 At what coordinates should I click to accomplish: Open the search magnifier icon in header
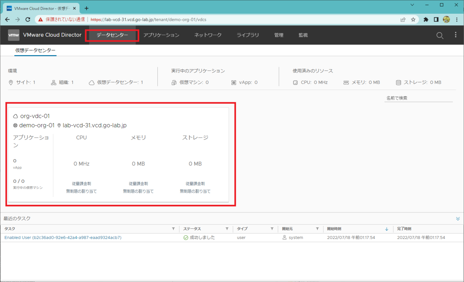[x=440, y=35]
